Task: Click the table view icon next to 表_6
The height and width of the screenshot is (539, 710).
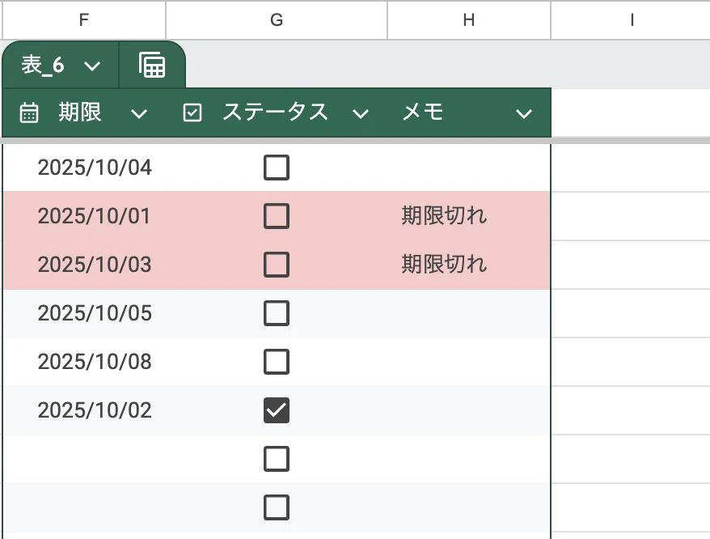Action: tap(152, 66)
